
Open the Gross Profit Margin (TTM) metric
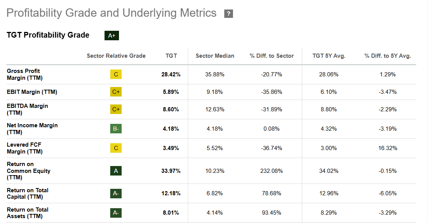click(23, 74)
